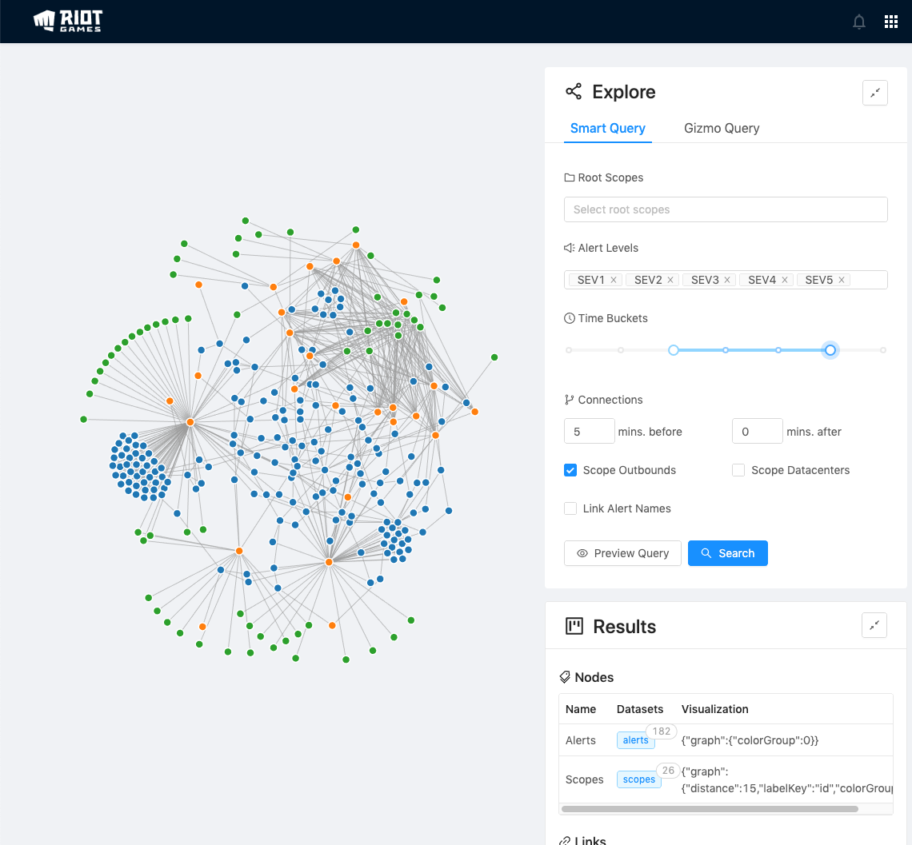Collapse the Results panel

coord(874,625)
